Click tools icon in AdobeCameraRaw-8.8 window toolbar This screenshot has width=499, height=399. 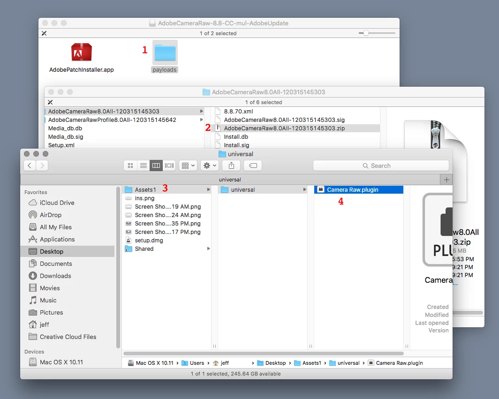click(x=44, y=33)
